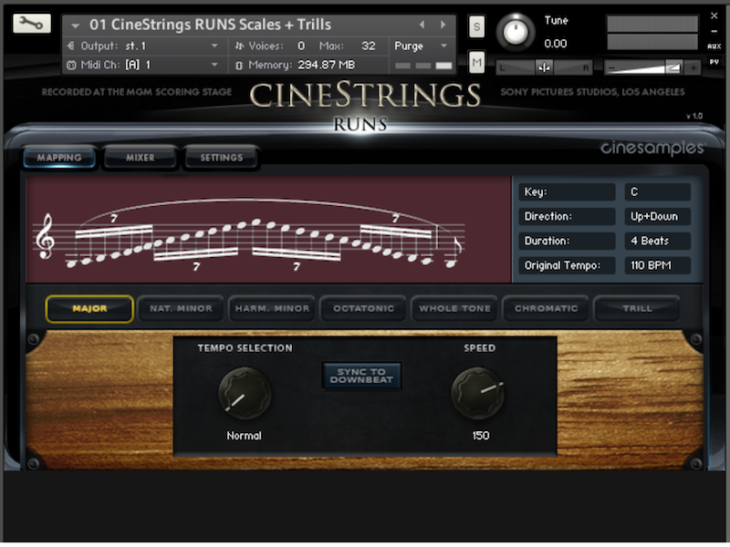Click the Max voices value 32

[x=369, y=46]
